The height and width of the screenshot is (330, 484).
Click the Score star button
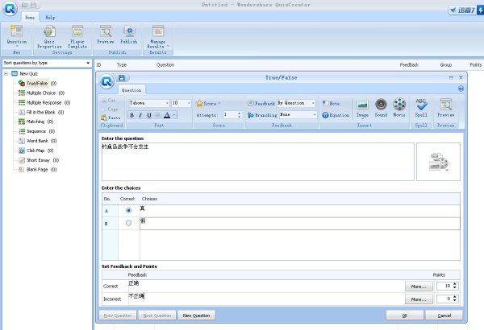(x=208, y=104)
